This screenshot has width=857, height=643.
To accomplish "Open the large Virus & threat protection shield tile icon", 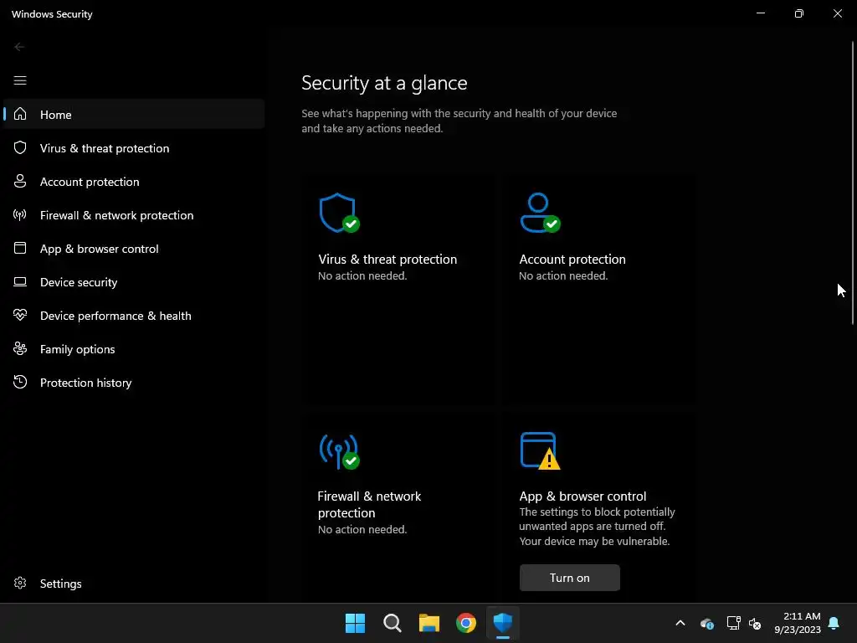I will pos(340,213).
